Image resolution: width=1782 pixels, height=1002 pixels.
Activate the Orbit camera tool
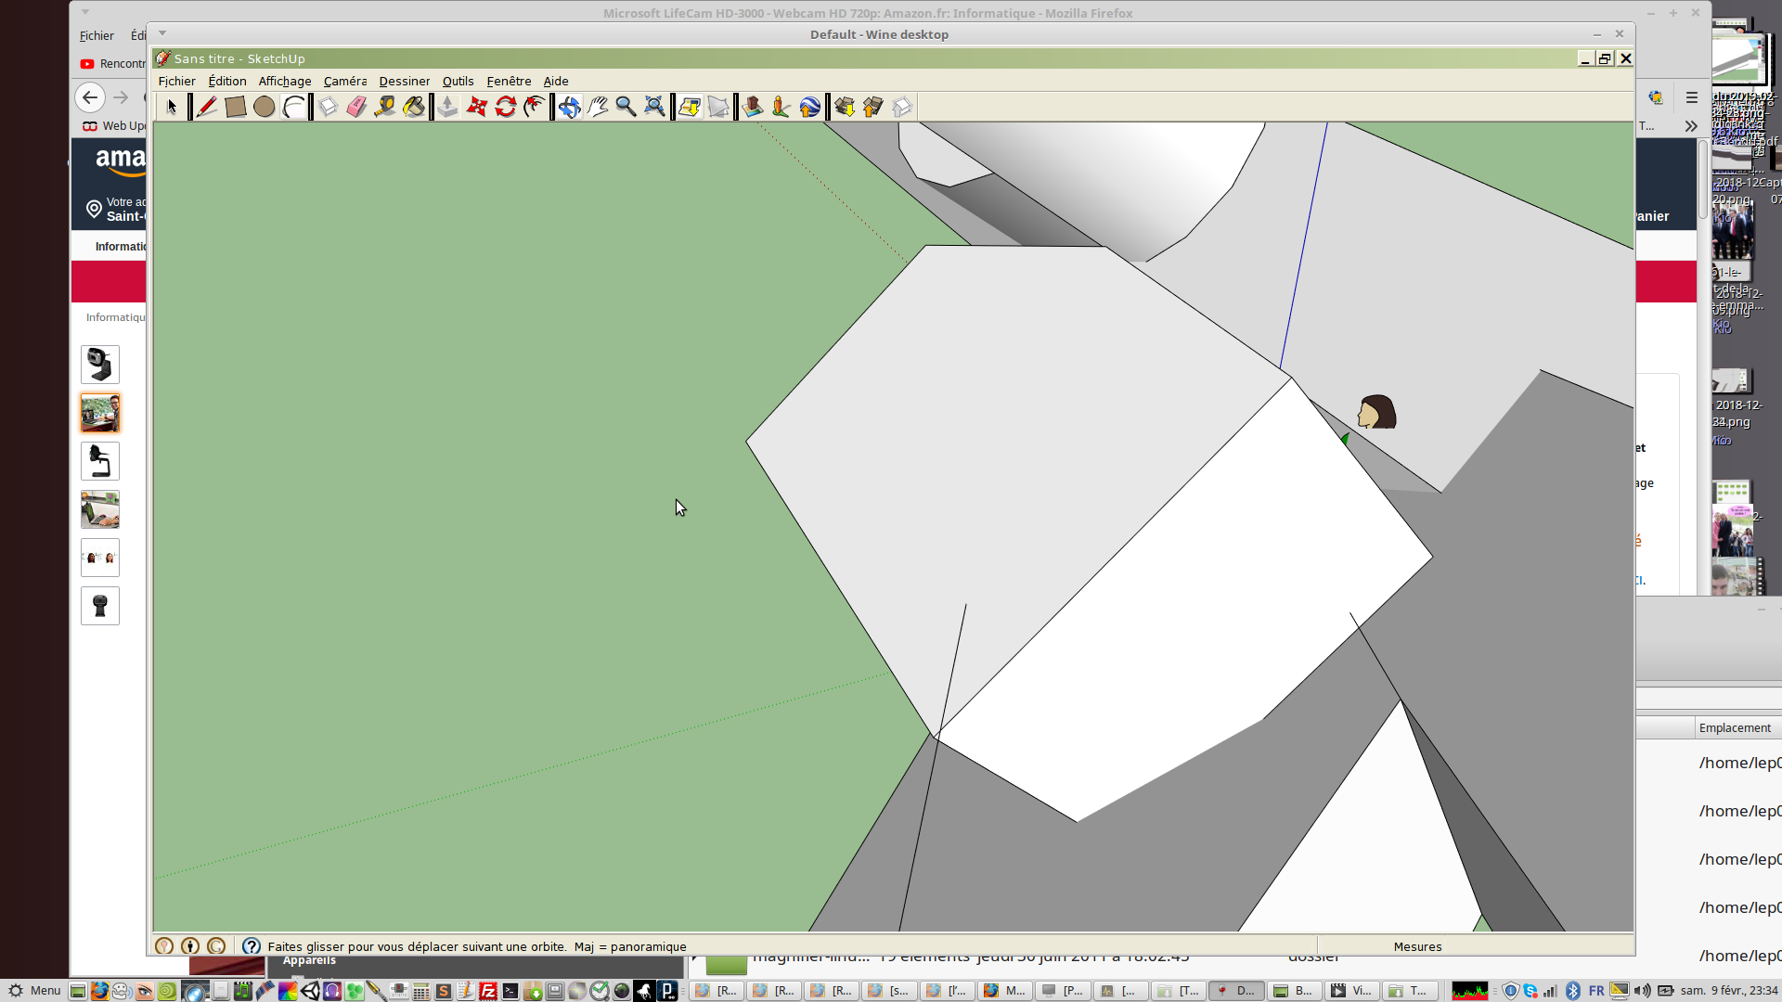569,108
